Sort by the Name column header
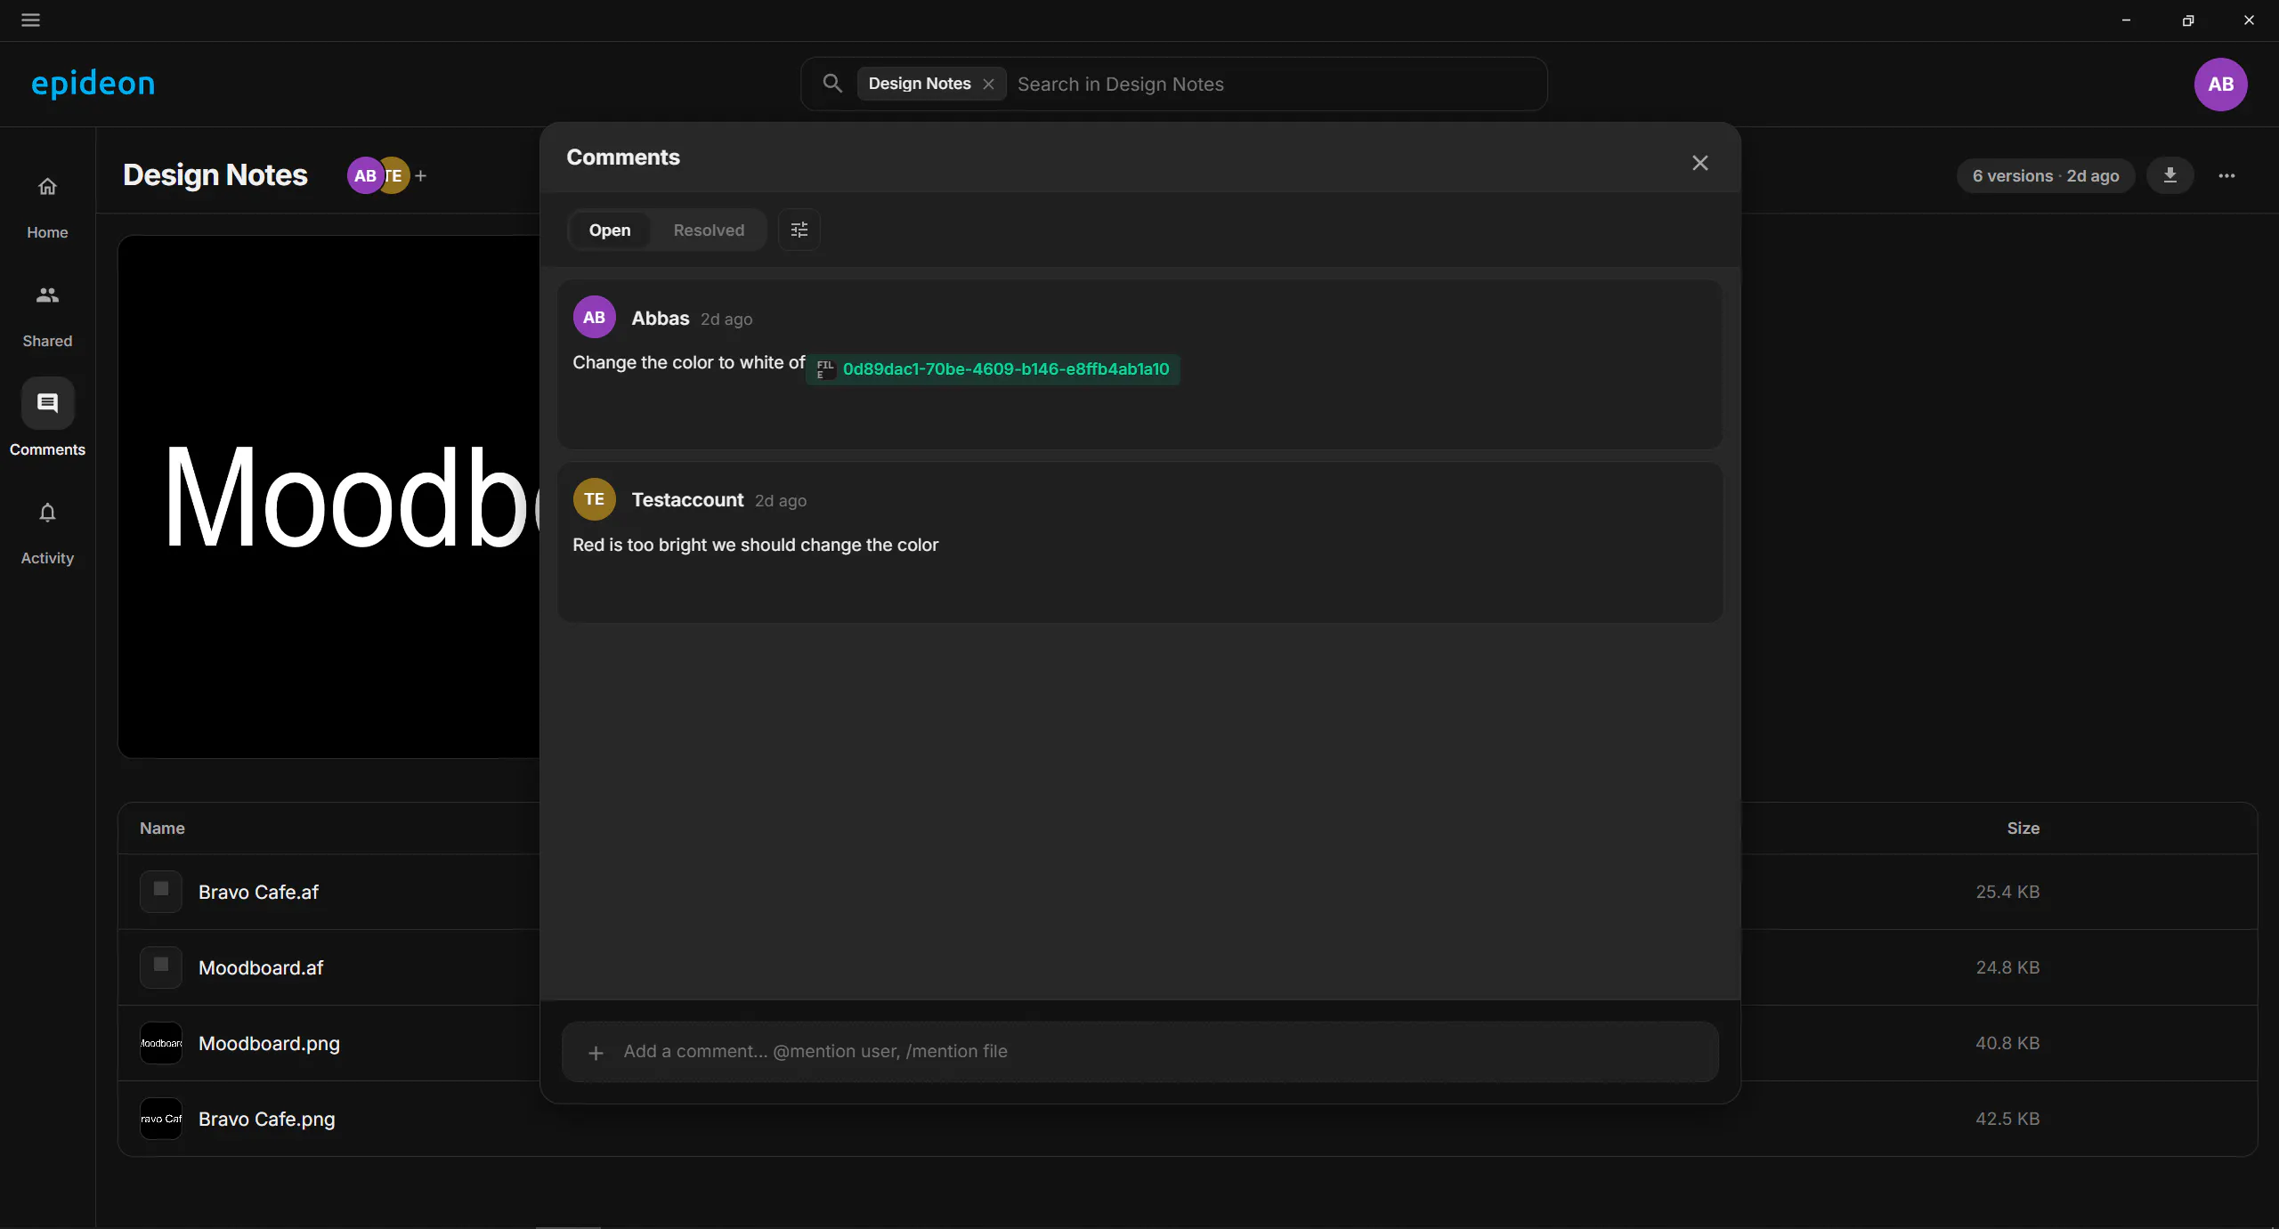The width and height of the screenshot is (2279, 1229). point(162,828)
